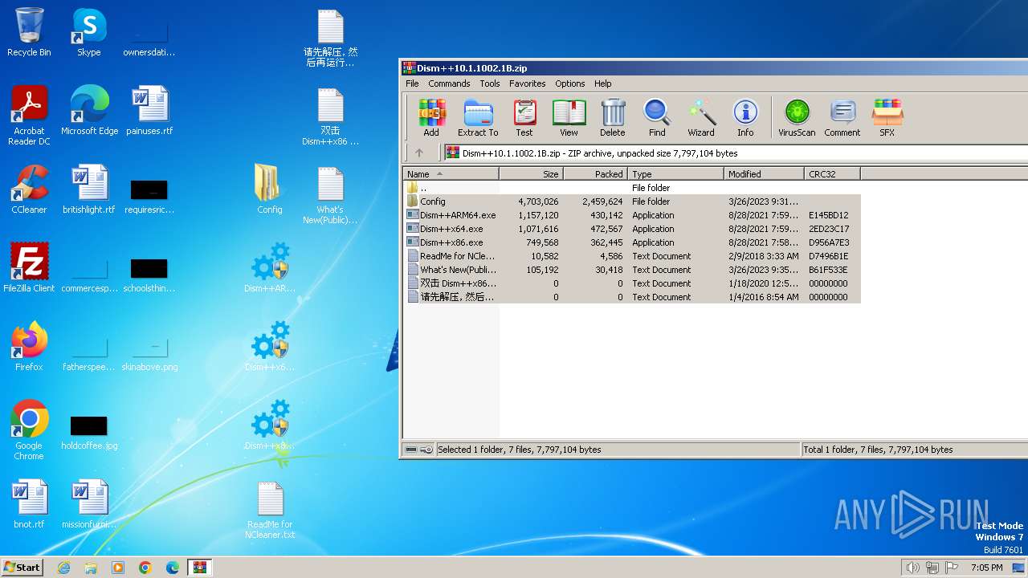Select the Skype desktop shortcut
Screen dimensions: 1028x578
click(x=89, y=33)
